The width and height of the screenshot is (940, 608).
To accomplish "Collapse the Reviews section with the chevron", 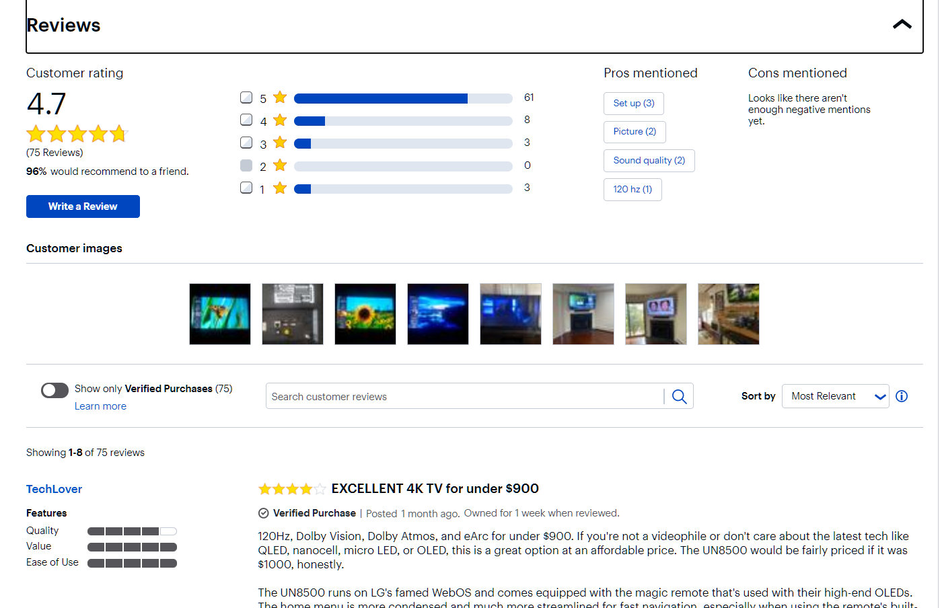I will pyautogui.click(x=902, y=25).
